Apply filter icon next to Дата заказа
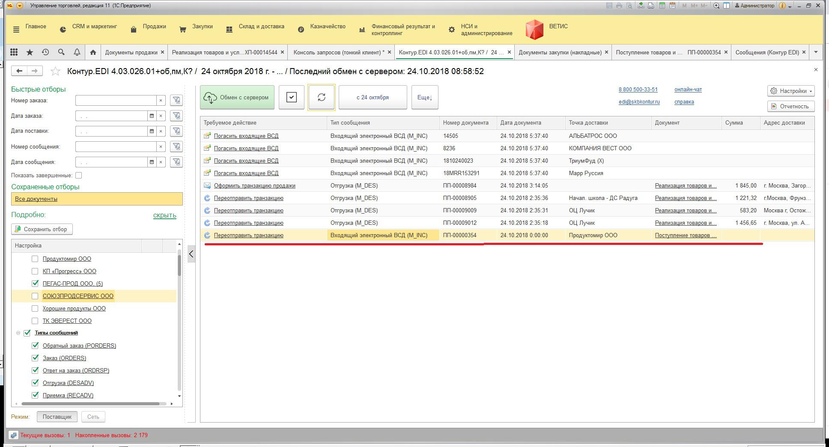829x447 pixels. pos(176,116)
